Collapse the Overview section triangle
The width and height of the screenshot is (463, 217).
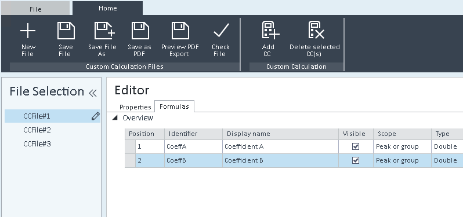coord(115,118)
